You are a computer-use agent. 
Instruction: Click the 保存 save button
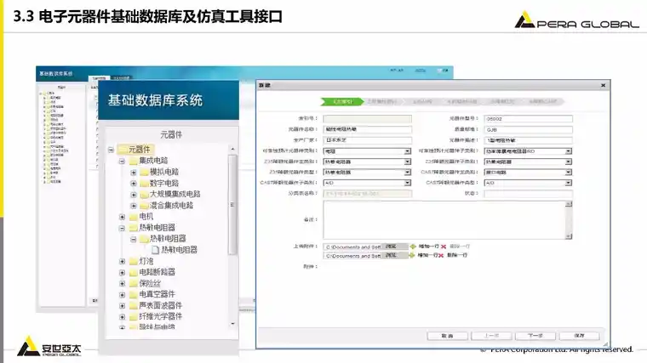pyautogui.click(x=578, y=336)
